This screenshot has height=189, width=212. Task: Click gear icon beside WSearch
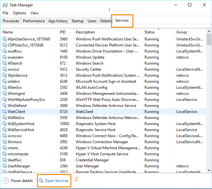coord(4,63)
